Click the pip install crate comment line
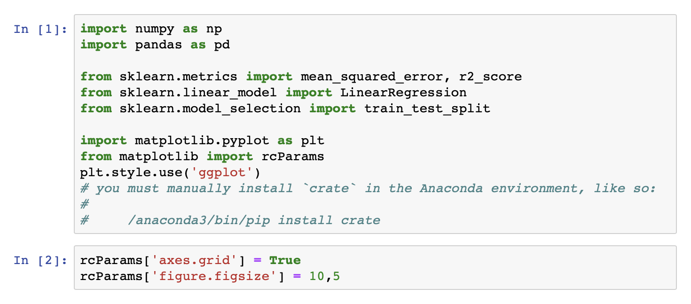 [x=254, y=220]
